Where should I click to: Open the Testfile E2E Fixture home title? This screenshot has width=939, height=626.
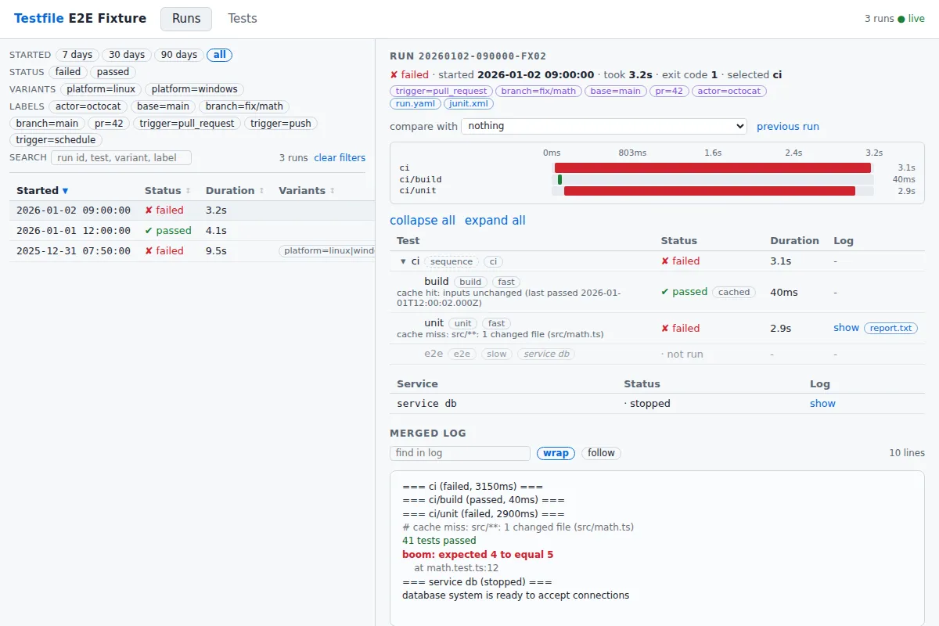80,18
